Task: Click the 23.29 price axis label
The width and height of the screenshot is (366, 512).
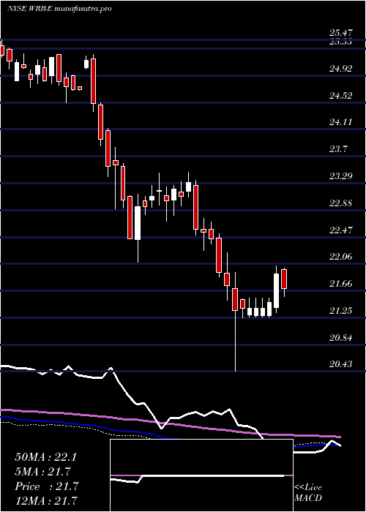Action: tap(341, 176)
